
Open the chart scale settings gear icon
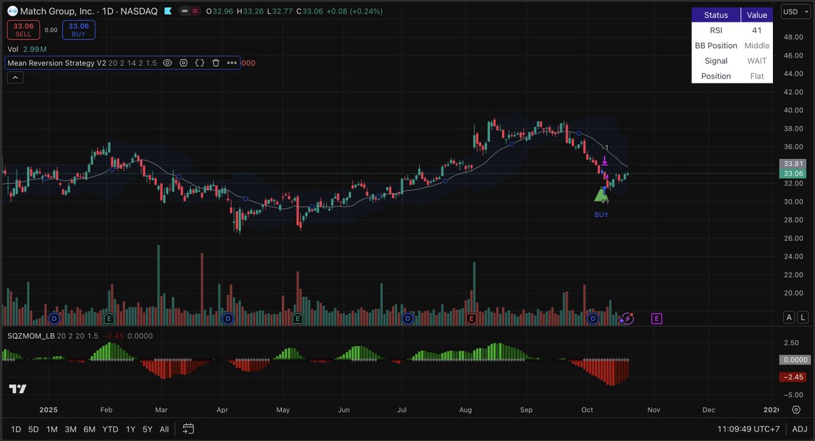[795, 410]
